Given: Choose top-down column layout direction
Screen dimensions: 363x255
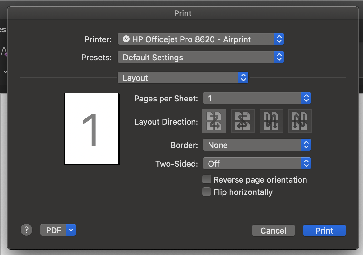Looking at the screenshot, I should [271, 121].
